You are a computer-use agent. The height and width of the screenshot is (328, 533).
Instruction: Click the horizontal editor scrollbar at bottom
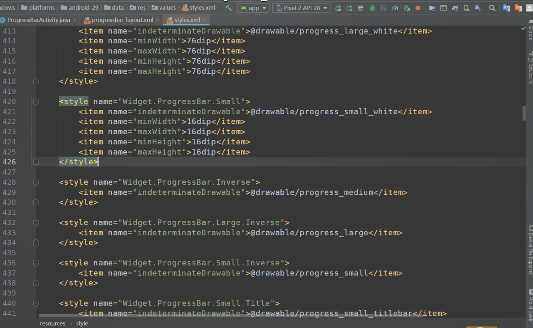pyautogui.click(x=231, y=316)
